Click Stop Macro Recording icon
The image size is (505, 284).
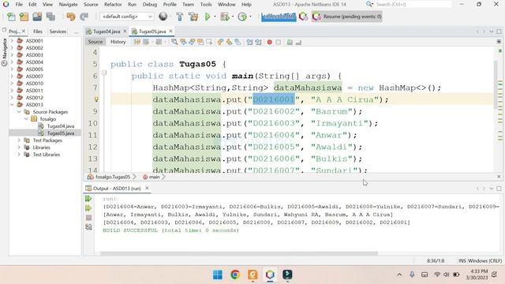point(279,42)
